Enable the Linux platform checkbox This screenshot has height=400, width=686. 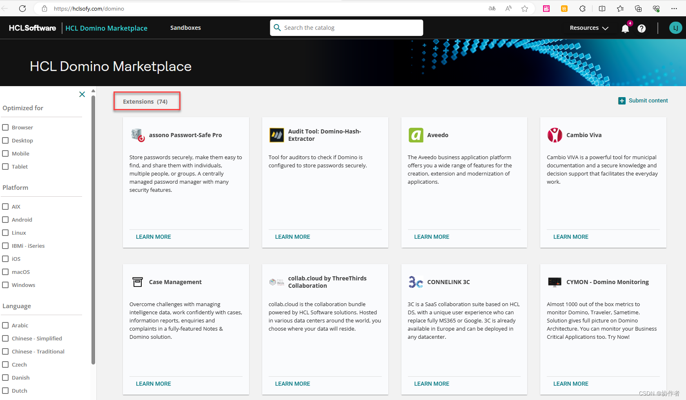pyautogui.click(x=5, y=233)
